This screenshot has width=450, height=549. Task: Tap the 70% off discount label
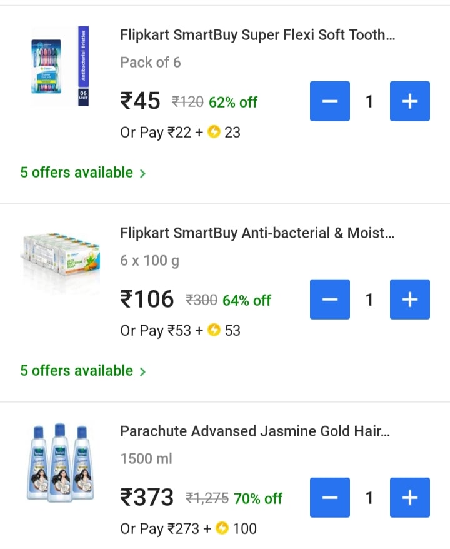click(x=258, y=498)
